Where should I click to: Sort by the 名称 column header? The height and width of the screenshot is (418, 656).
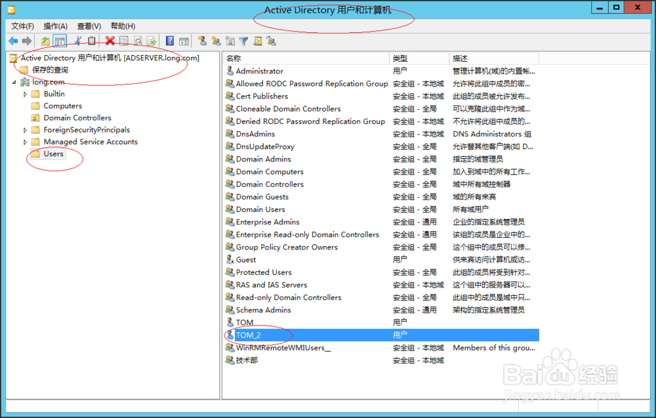(x=306, y=58)
